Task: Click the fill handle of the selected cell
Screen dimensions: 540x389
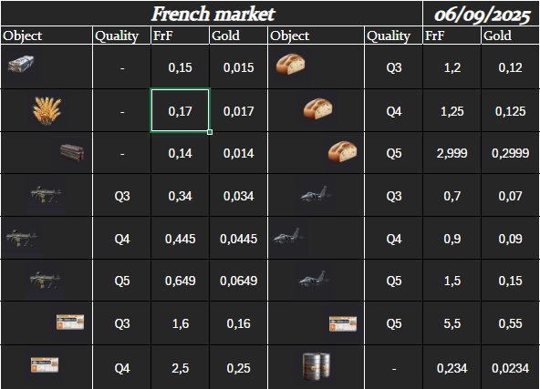Action: 210,132
